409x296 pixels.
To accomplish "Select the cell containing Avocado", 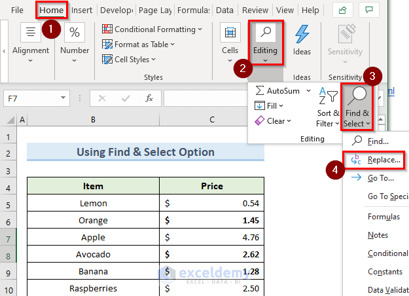I will (x=93, y=254).
